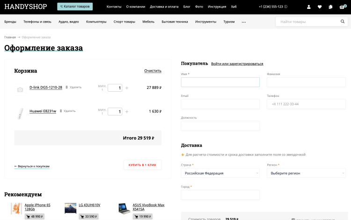Image resolution: width=351 pixels, height=220 pixels.
Task: Open the favorites heart icon
Action: [x=320, y=7]
